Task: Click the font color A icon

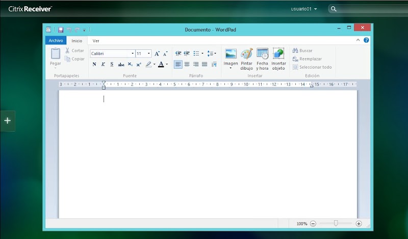Action: [161, 65]
